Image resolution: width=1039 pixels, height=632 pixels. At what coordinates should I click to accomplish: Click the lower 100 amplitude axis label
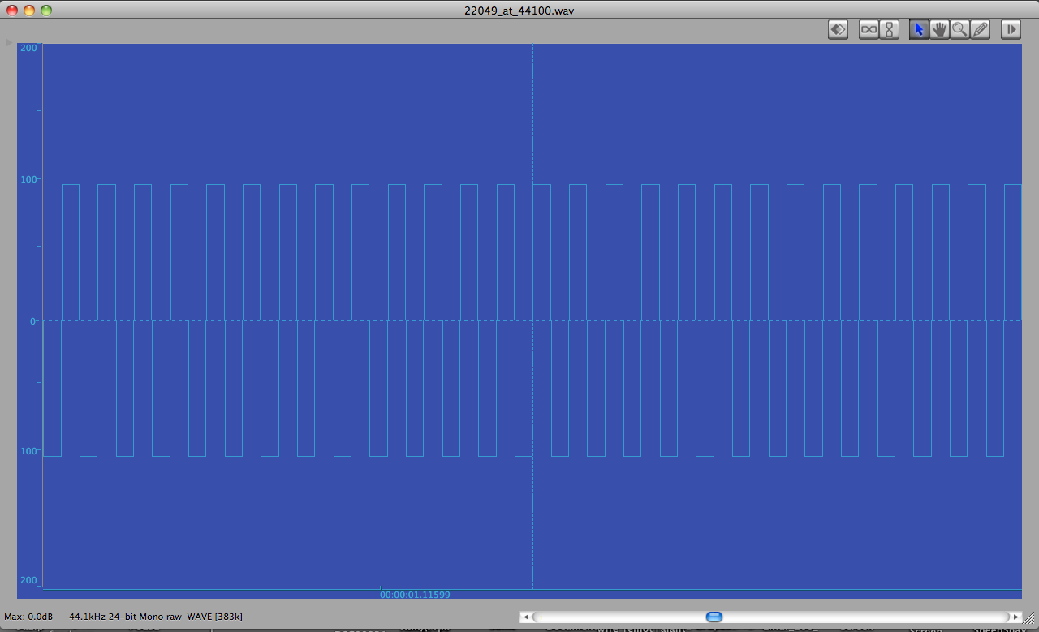click(x=28, y=451)
